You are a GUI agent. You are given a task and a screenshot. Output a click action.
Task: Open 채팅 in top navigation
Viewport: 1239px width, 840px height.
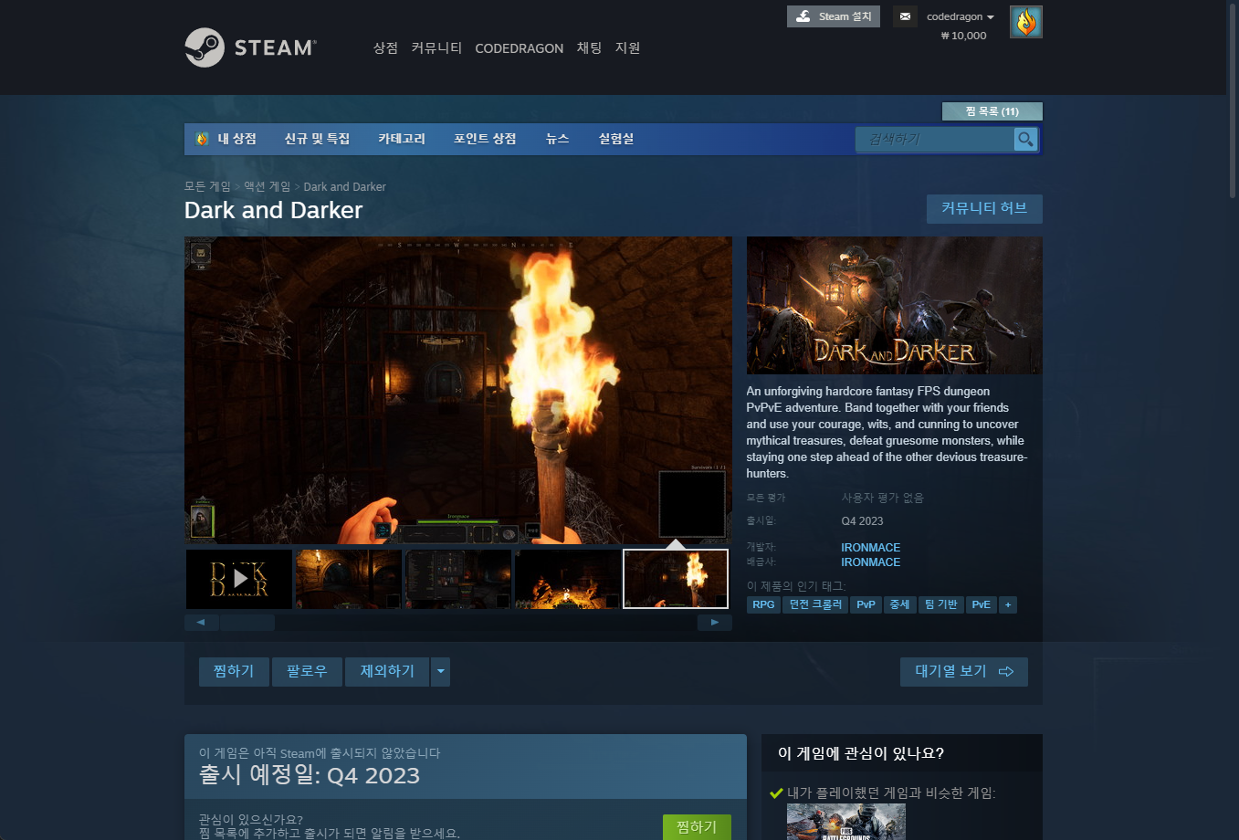pos(589,47)
